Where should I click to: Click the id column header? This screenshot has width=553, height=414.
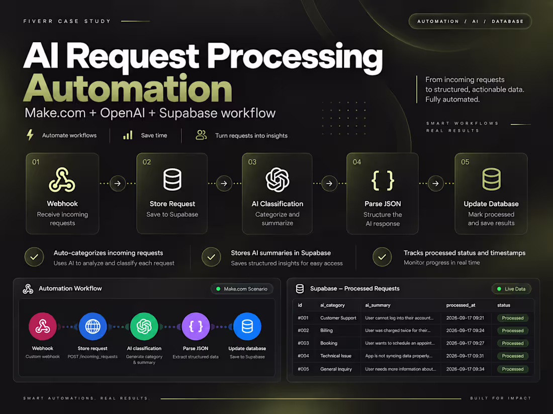click(x=300, y=305)
